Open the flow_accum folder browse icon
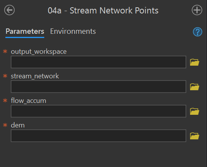Viewport: 207px width, 167px height. pos(194,111)
